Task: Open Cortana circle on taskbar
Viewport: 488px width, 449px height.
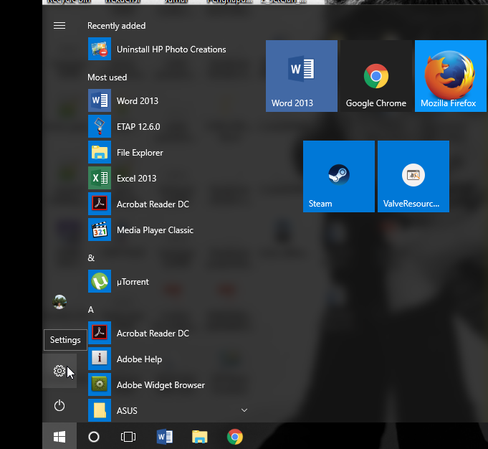Action: pos(94,437)
